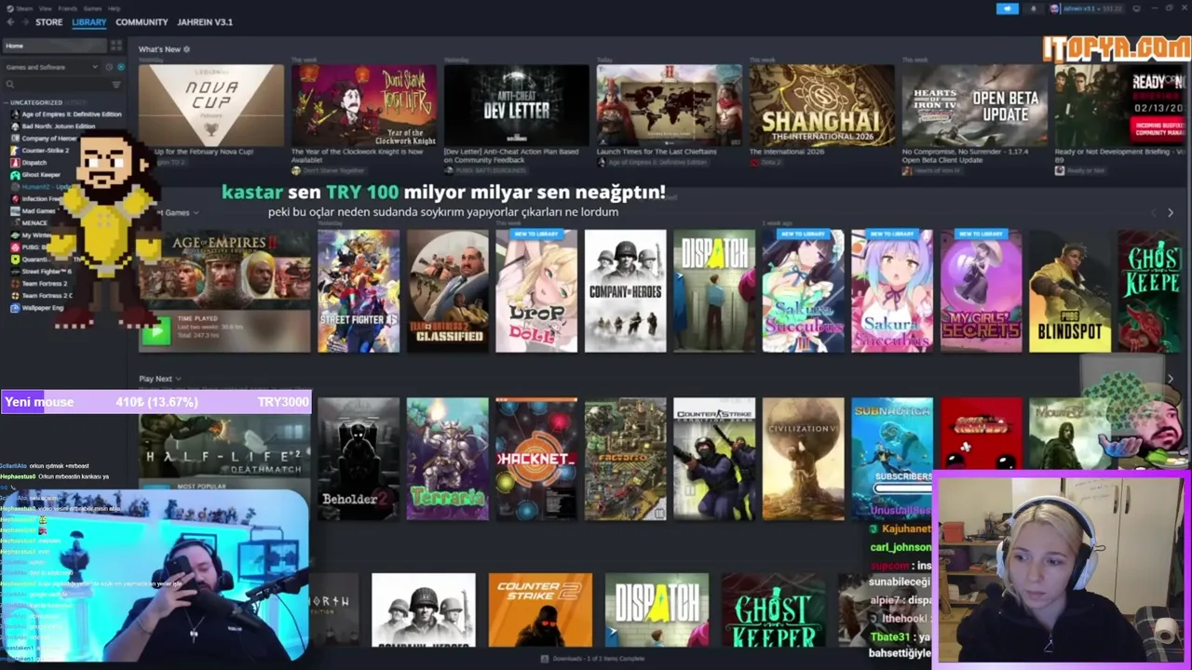Viewport: 1192px width, 670px height.
Task: Select Age of Empires II: Definitive Edition in list
Action: tap(72, 114)
